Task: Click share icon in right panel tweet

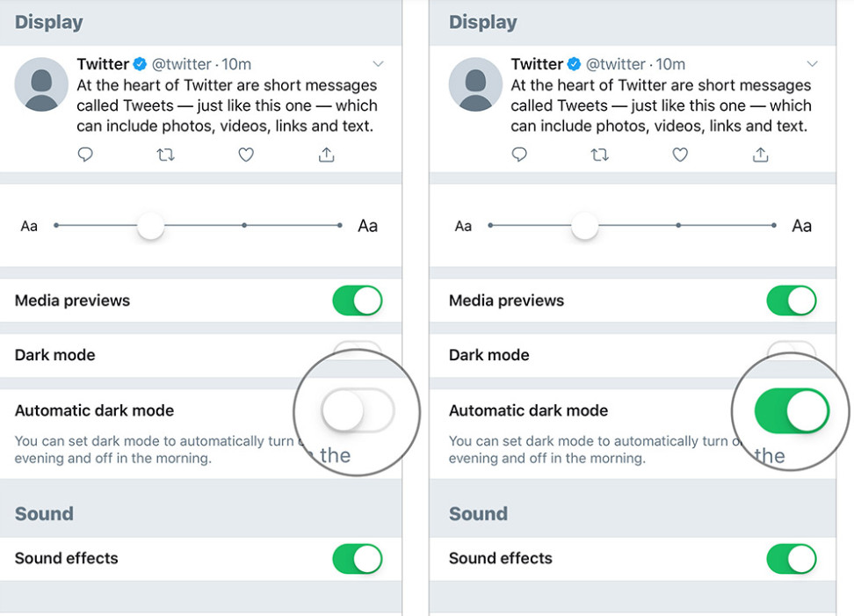Action: click(x=760, y=155)
